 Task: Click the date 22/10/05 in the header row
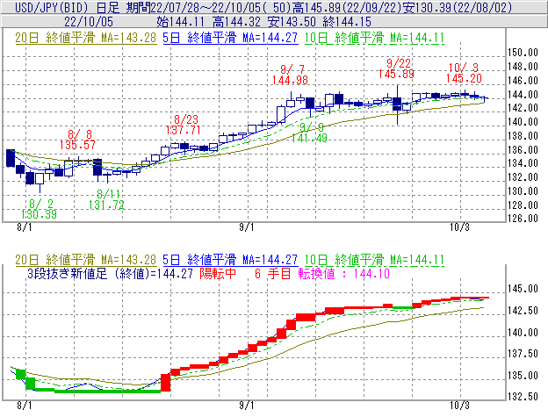coord(89,22)
